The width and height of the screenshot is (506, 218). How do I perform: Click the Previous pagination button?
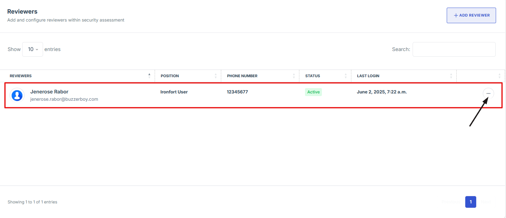pyautogui.click(x=451, y=202)
